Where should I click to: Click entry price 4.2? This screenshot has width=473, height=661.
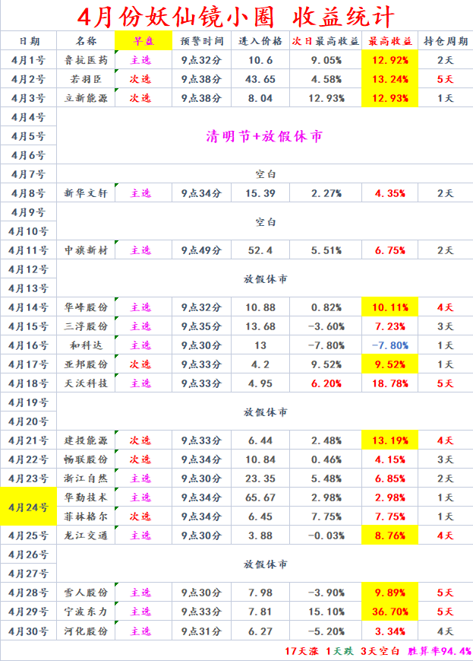click(260, 364)
